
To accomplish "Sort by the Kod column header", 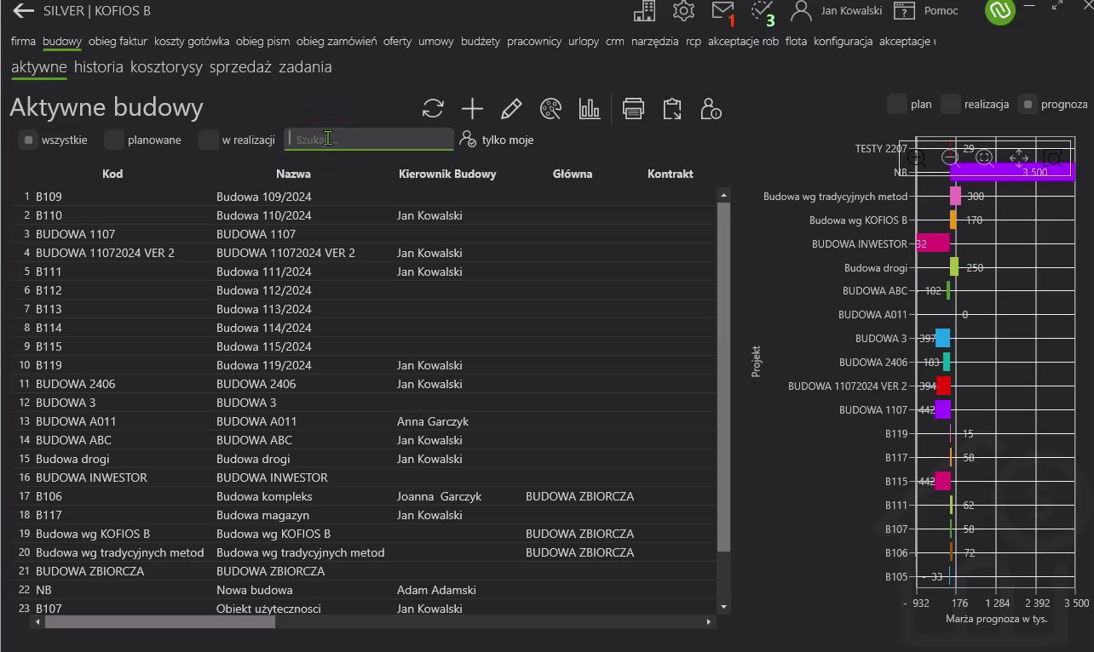I will pyautogui.click(x=112, y=174).
